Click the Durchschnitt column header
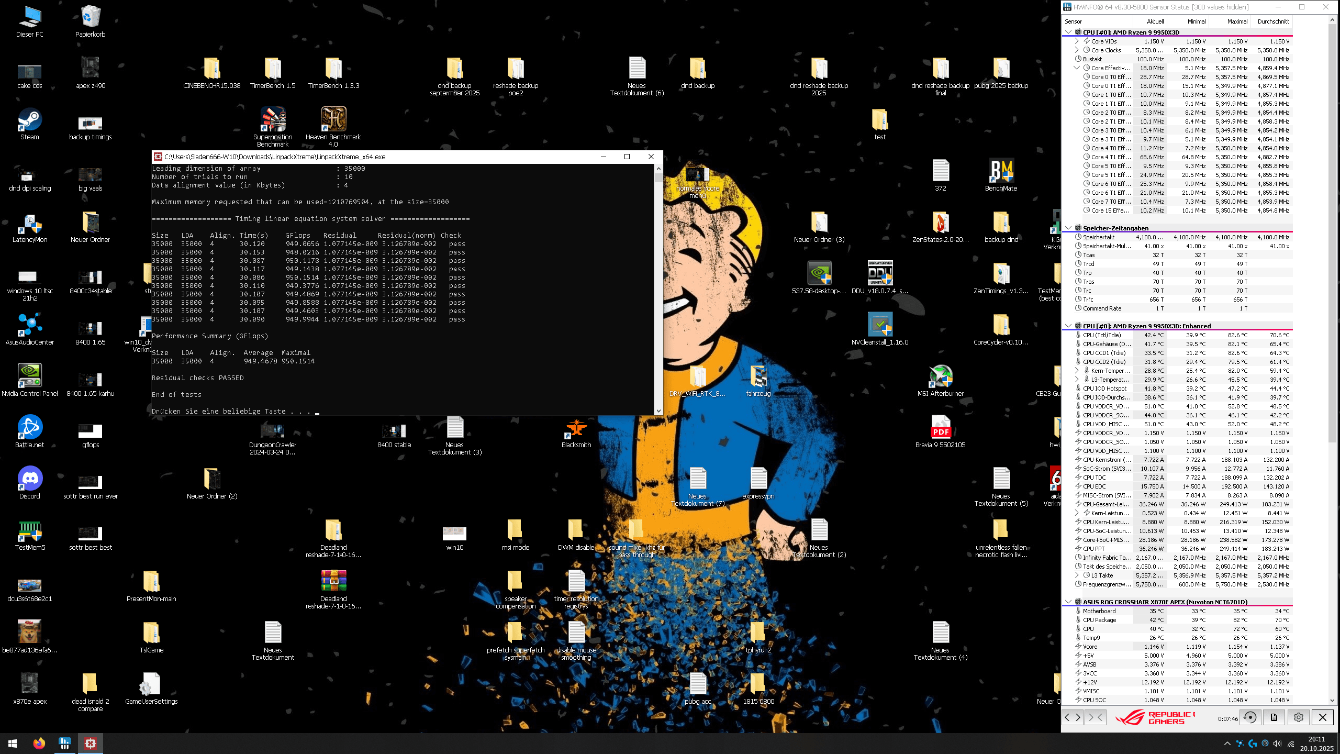The height and width of the screenshot is (754, 1340). click(1273, 21)
